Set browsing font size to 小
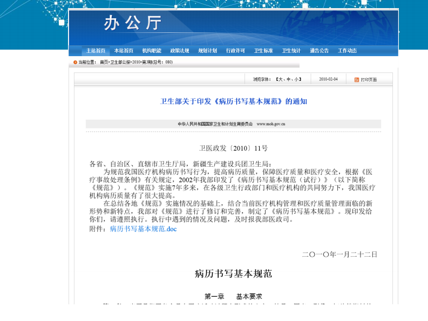This screenshot has height=321, width=428. (x=296, y=79)
